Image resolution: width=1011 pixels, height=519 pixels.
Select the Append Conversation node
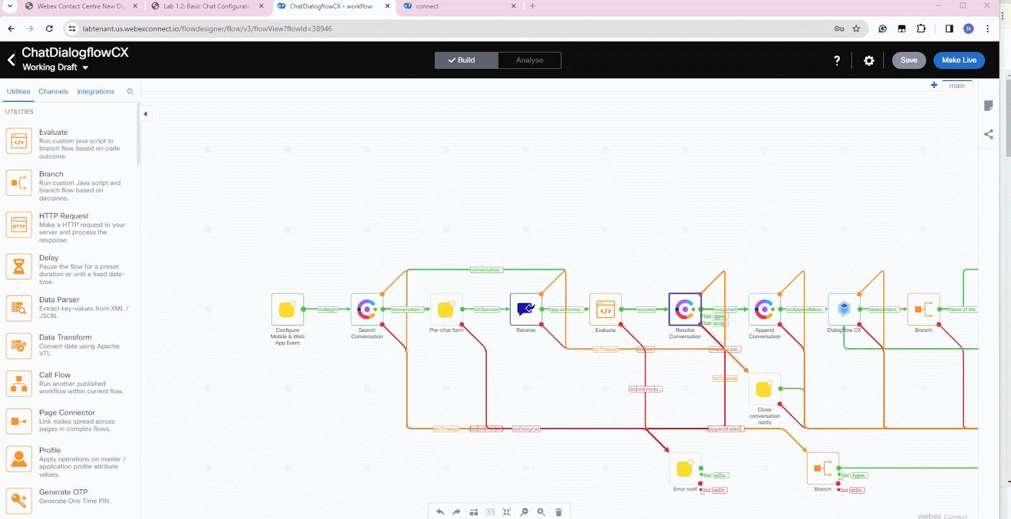pyautogui.click(x=765, y=309)
